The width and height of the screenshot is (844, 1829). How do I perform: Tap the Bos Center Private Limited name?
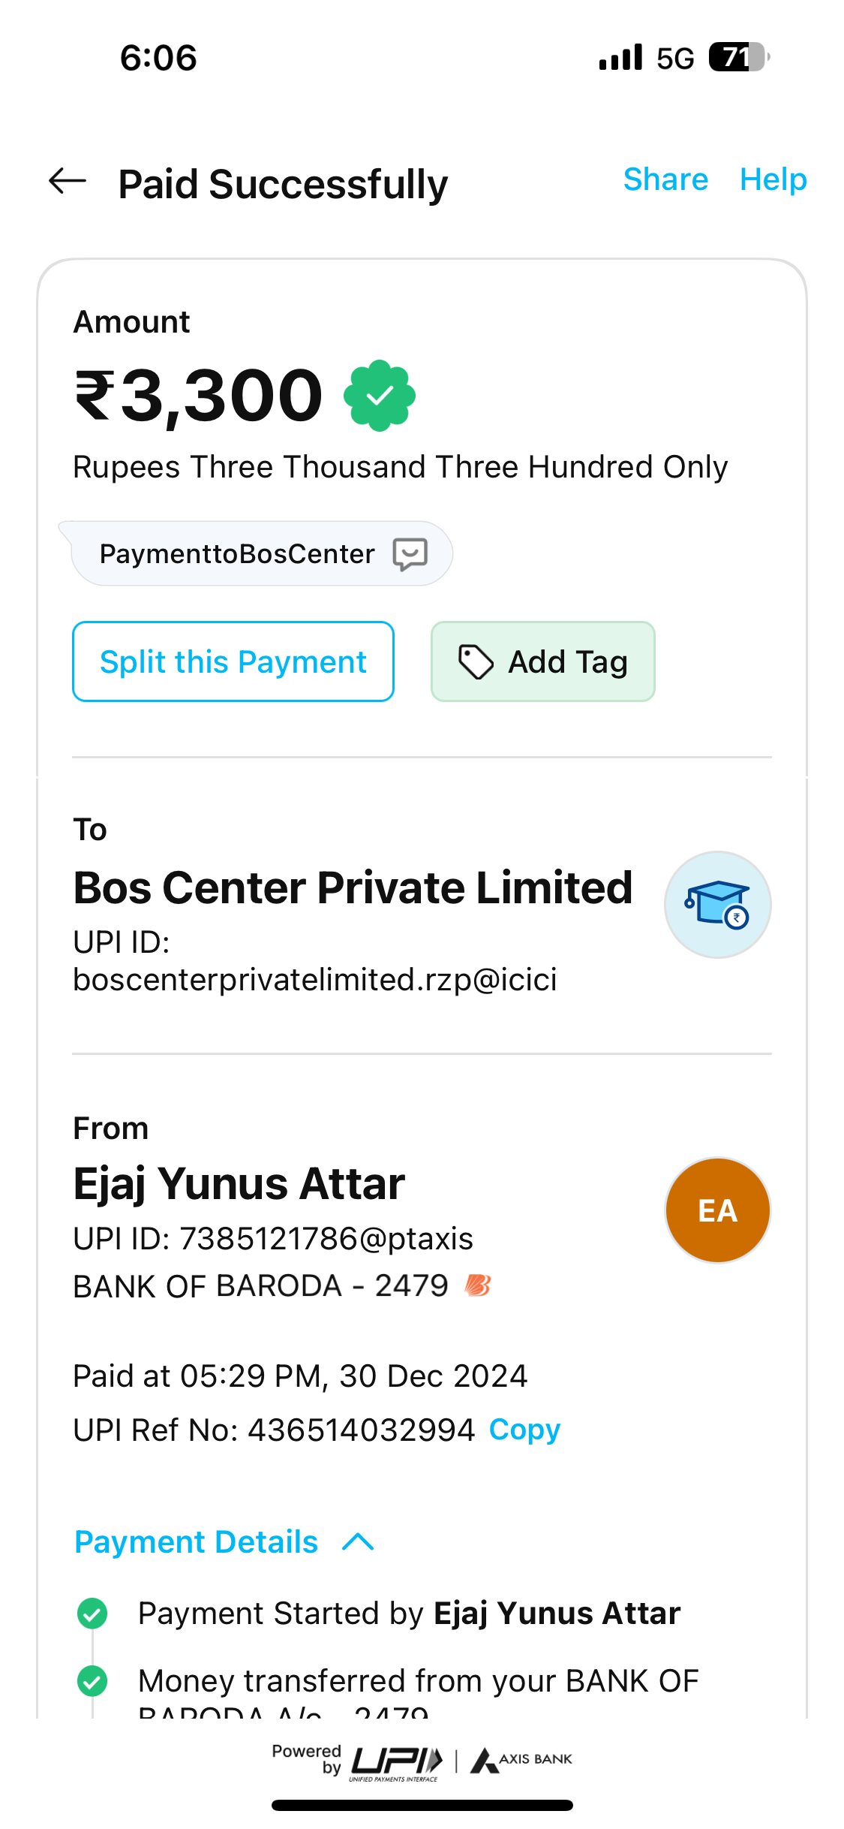pos(353,887)
